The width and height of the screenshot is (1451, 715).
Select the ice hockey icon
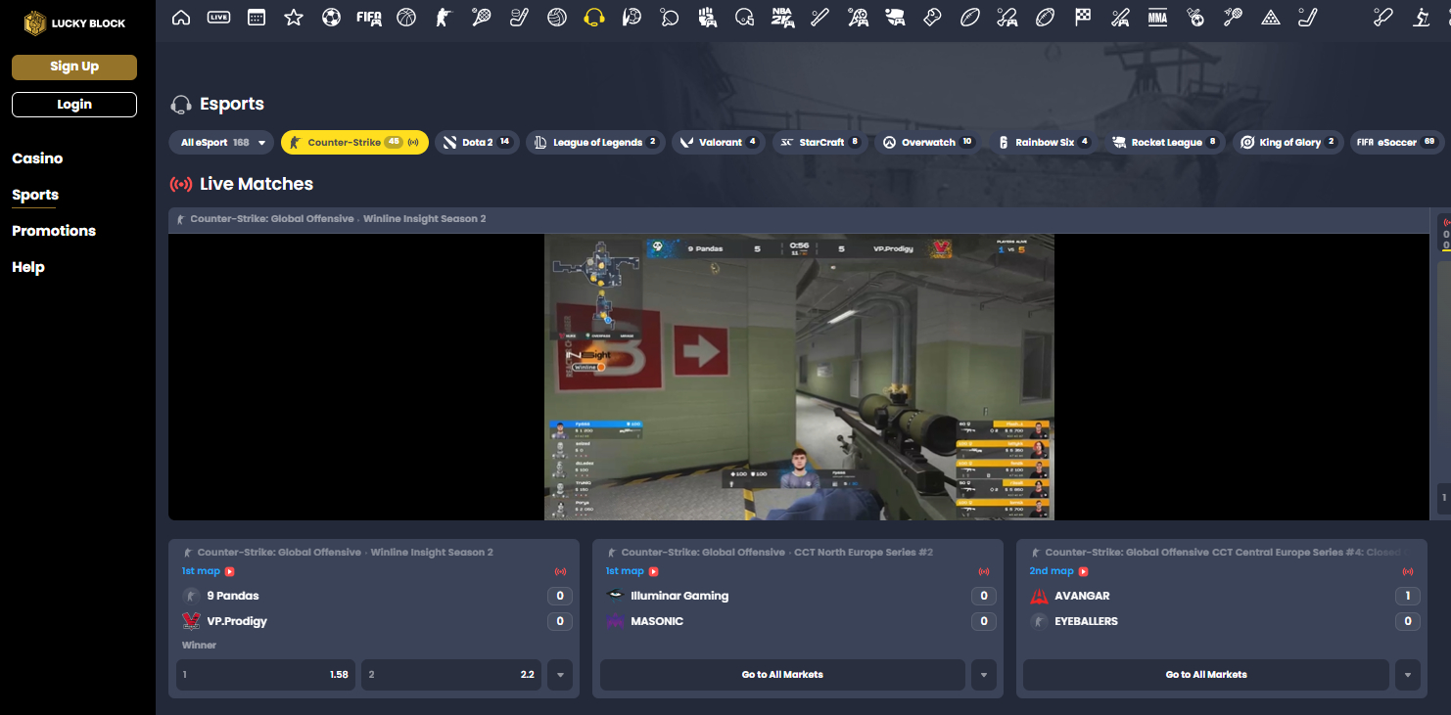pyautogui.click(x=519, y=17)
